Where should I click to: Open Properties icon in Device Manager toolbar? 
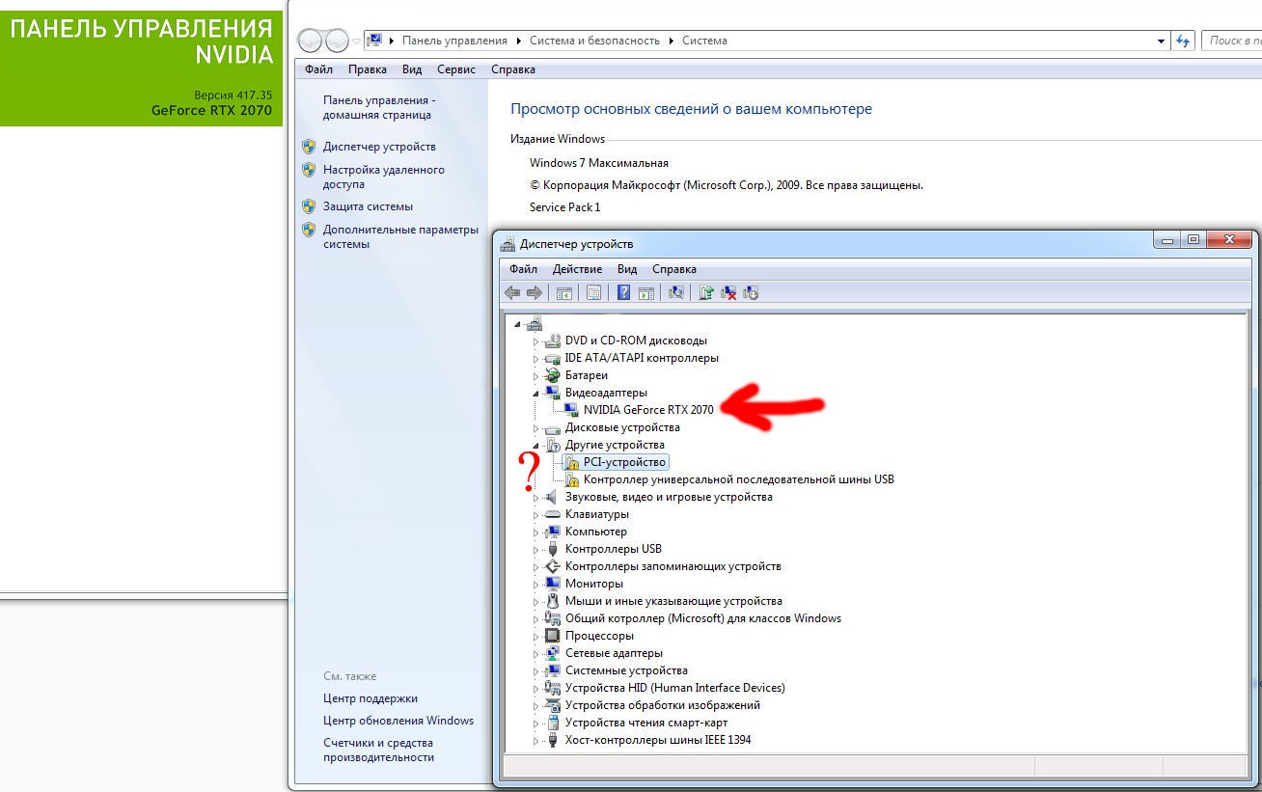point(594,292)
